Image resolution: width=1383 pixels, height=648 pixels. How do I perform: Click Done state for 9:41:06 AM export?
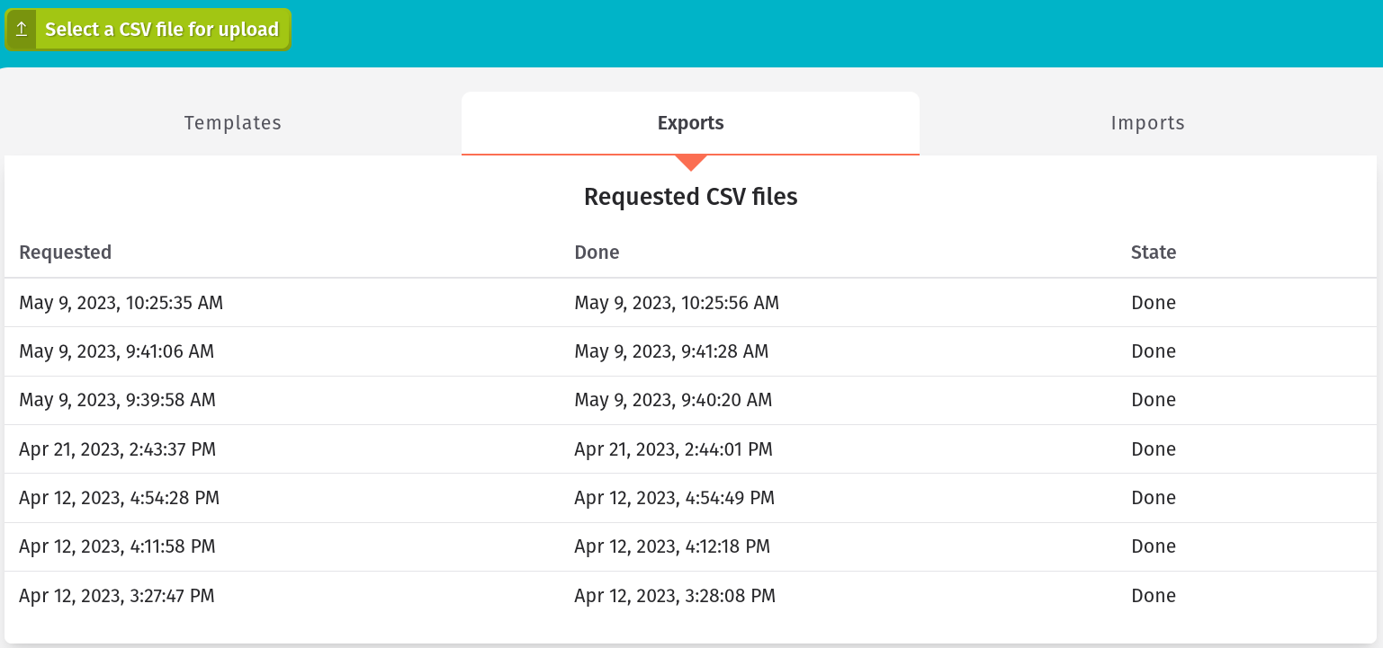point(1154,351)
